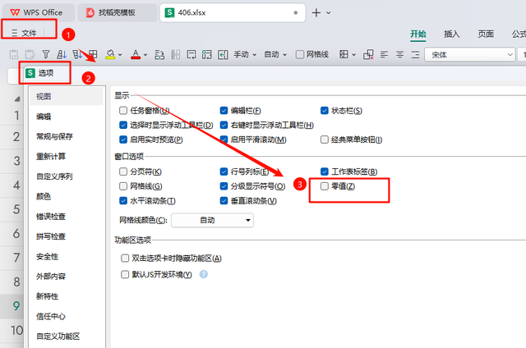Click the freeze panes table icon

click(93, 54)
